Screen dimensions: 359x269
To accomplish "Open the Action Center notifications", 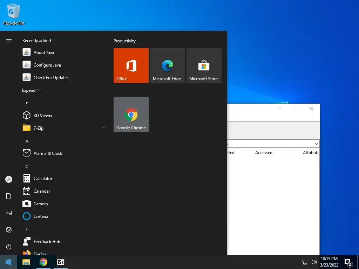I will [x=348, y=262].
